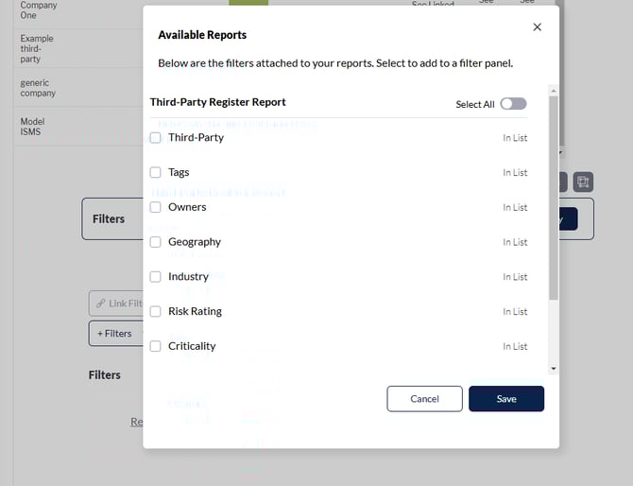Tick the Criticality filter checkbox
Viewport: 633px width, 486px height.
156,347
